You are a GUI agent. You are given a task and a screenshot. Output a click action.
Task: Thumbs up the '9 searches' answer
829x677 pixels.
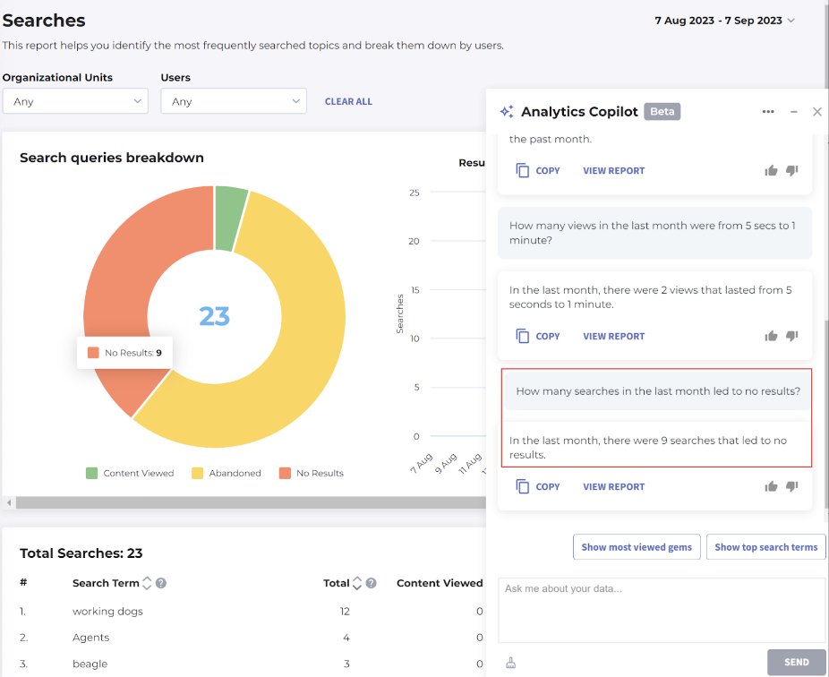(x=771, y=486)
